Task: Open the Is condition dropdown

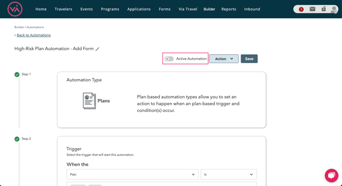Action: (229, 175)
